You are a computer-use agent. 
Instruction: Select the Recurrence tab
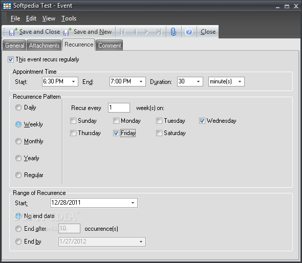click(x=79, y=45)
